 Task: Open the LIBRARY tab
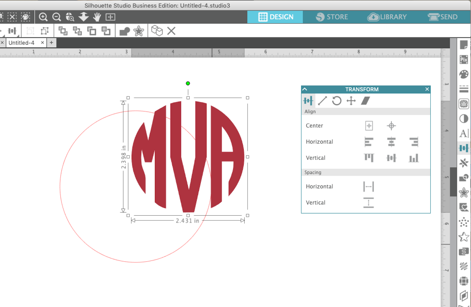coord(387,17)
